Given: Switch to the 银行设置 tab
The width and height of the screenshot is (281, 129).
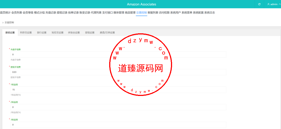Looking at the screenshot, I should click(x=42, y=33).
